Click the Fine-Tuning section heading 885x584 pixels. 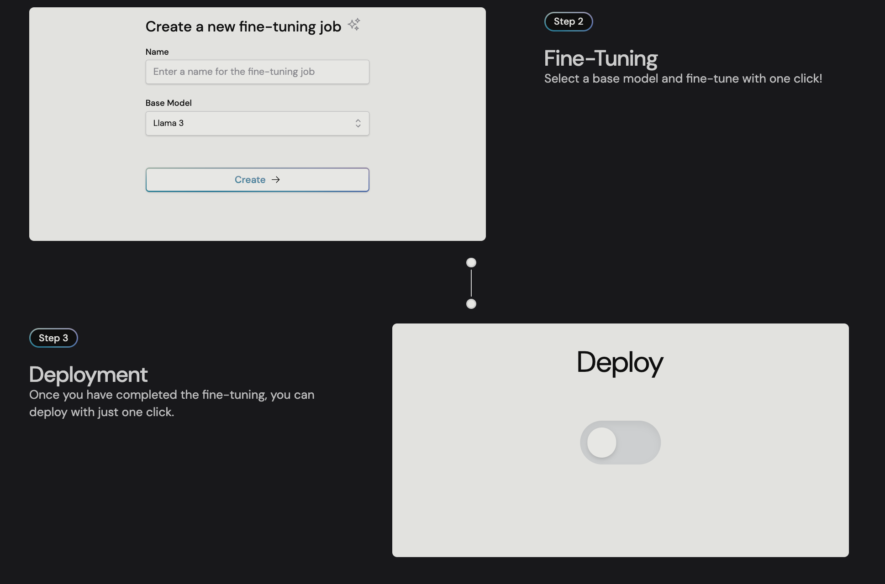coord(601,58)
